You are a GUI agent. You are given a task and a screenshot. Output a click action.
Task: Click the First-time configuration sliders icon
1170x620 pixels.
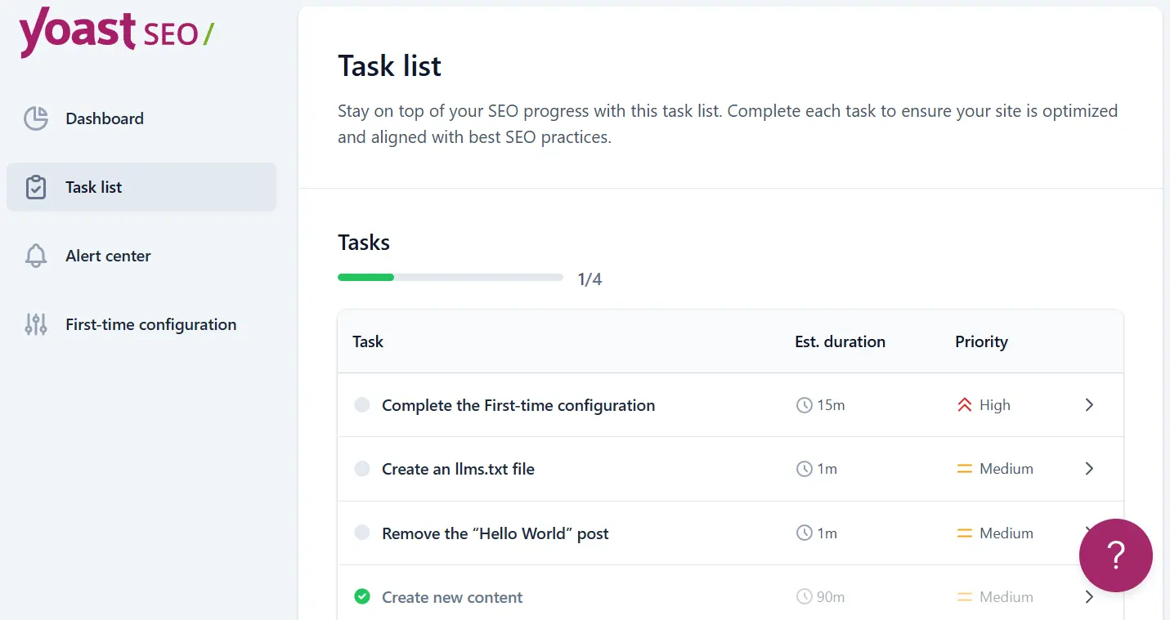36,323
